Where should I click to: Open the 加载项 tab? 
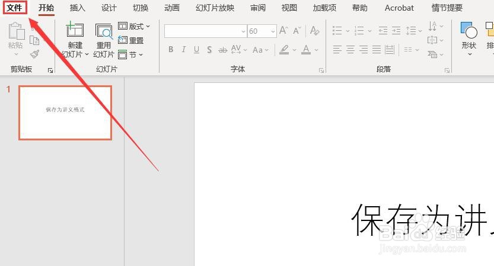click(324, 8)
